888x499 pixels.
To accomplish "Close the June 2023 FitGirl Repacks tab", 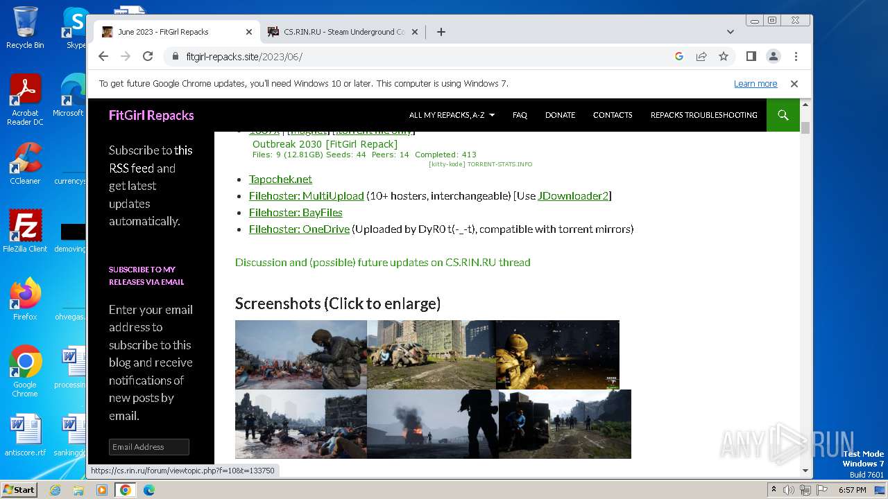I will [249, 32].
